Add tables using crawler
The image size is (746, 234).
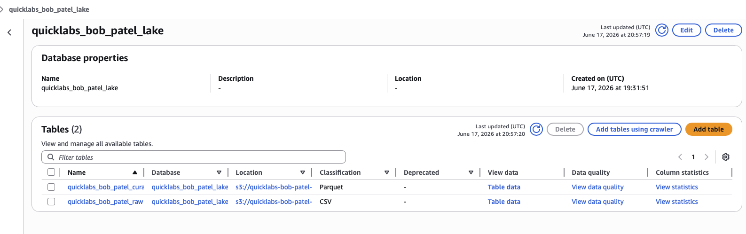[x=635, y=129]
